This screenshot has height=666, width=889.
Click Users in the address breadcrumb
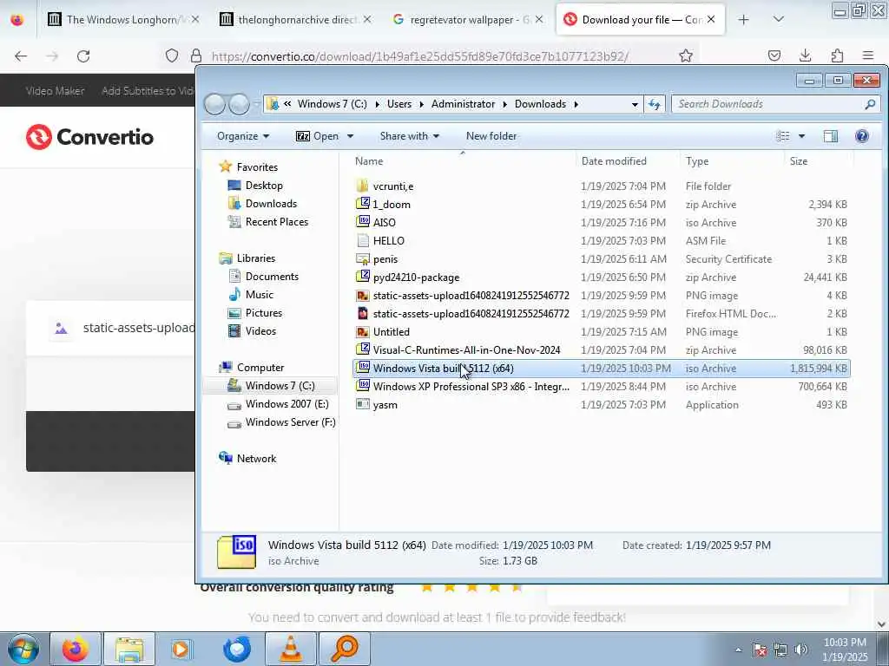(399, 104)
